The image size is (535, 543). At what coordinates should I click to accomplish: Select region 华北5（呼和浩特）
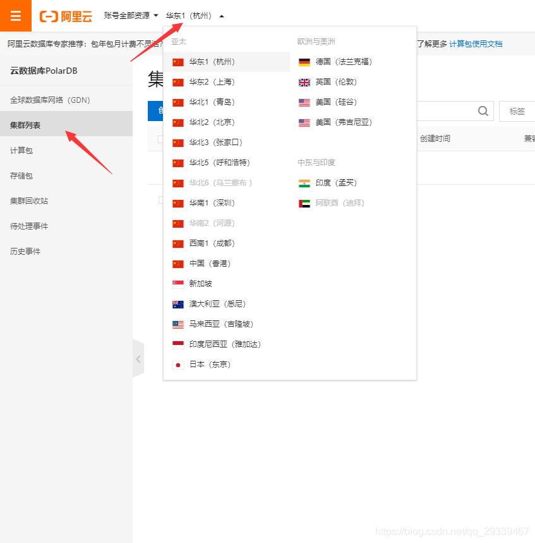tap(227, 163)
